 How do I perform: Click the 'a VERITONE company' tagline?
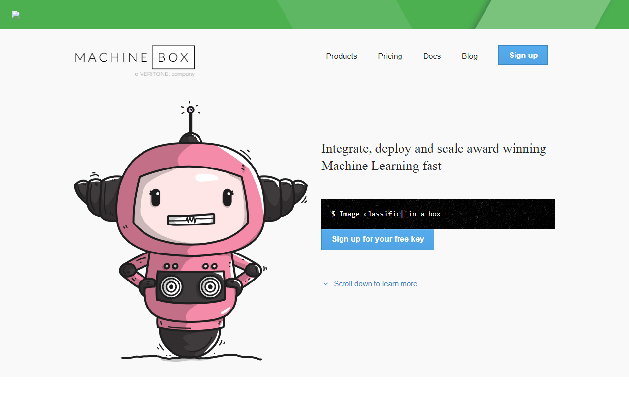pyautogui.click(x=165, y=74)
